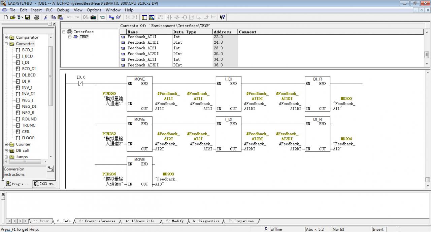Switch to the Cross-references tab

(97, 221)
